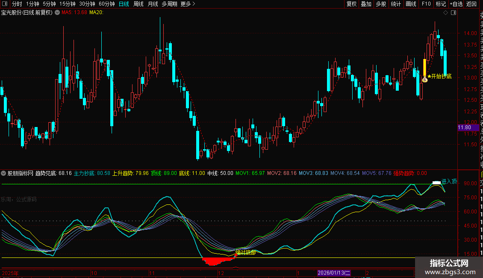483x278 pixels.
Task: Switch to 周线 weekly chart
Action: (x=138, y=4)
